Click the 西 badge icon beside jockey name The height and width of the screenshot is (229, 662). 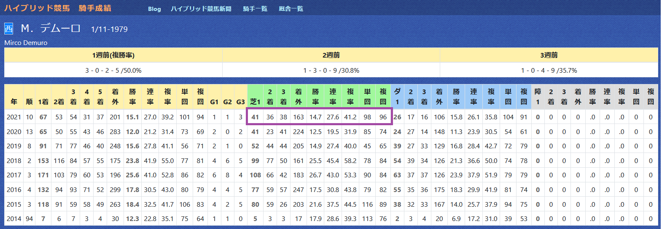tap(8, 29)
